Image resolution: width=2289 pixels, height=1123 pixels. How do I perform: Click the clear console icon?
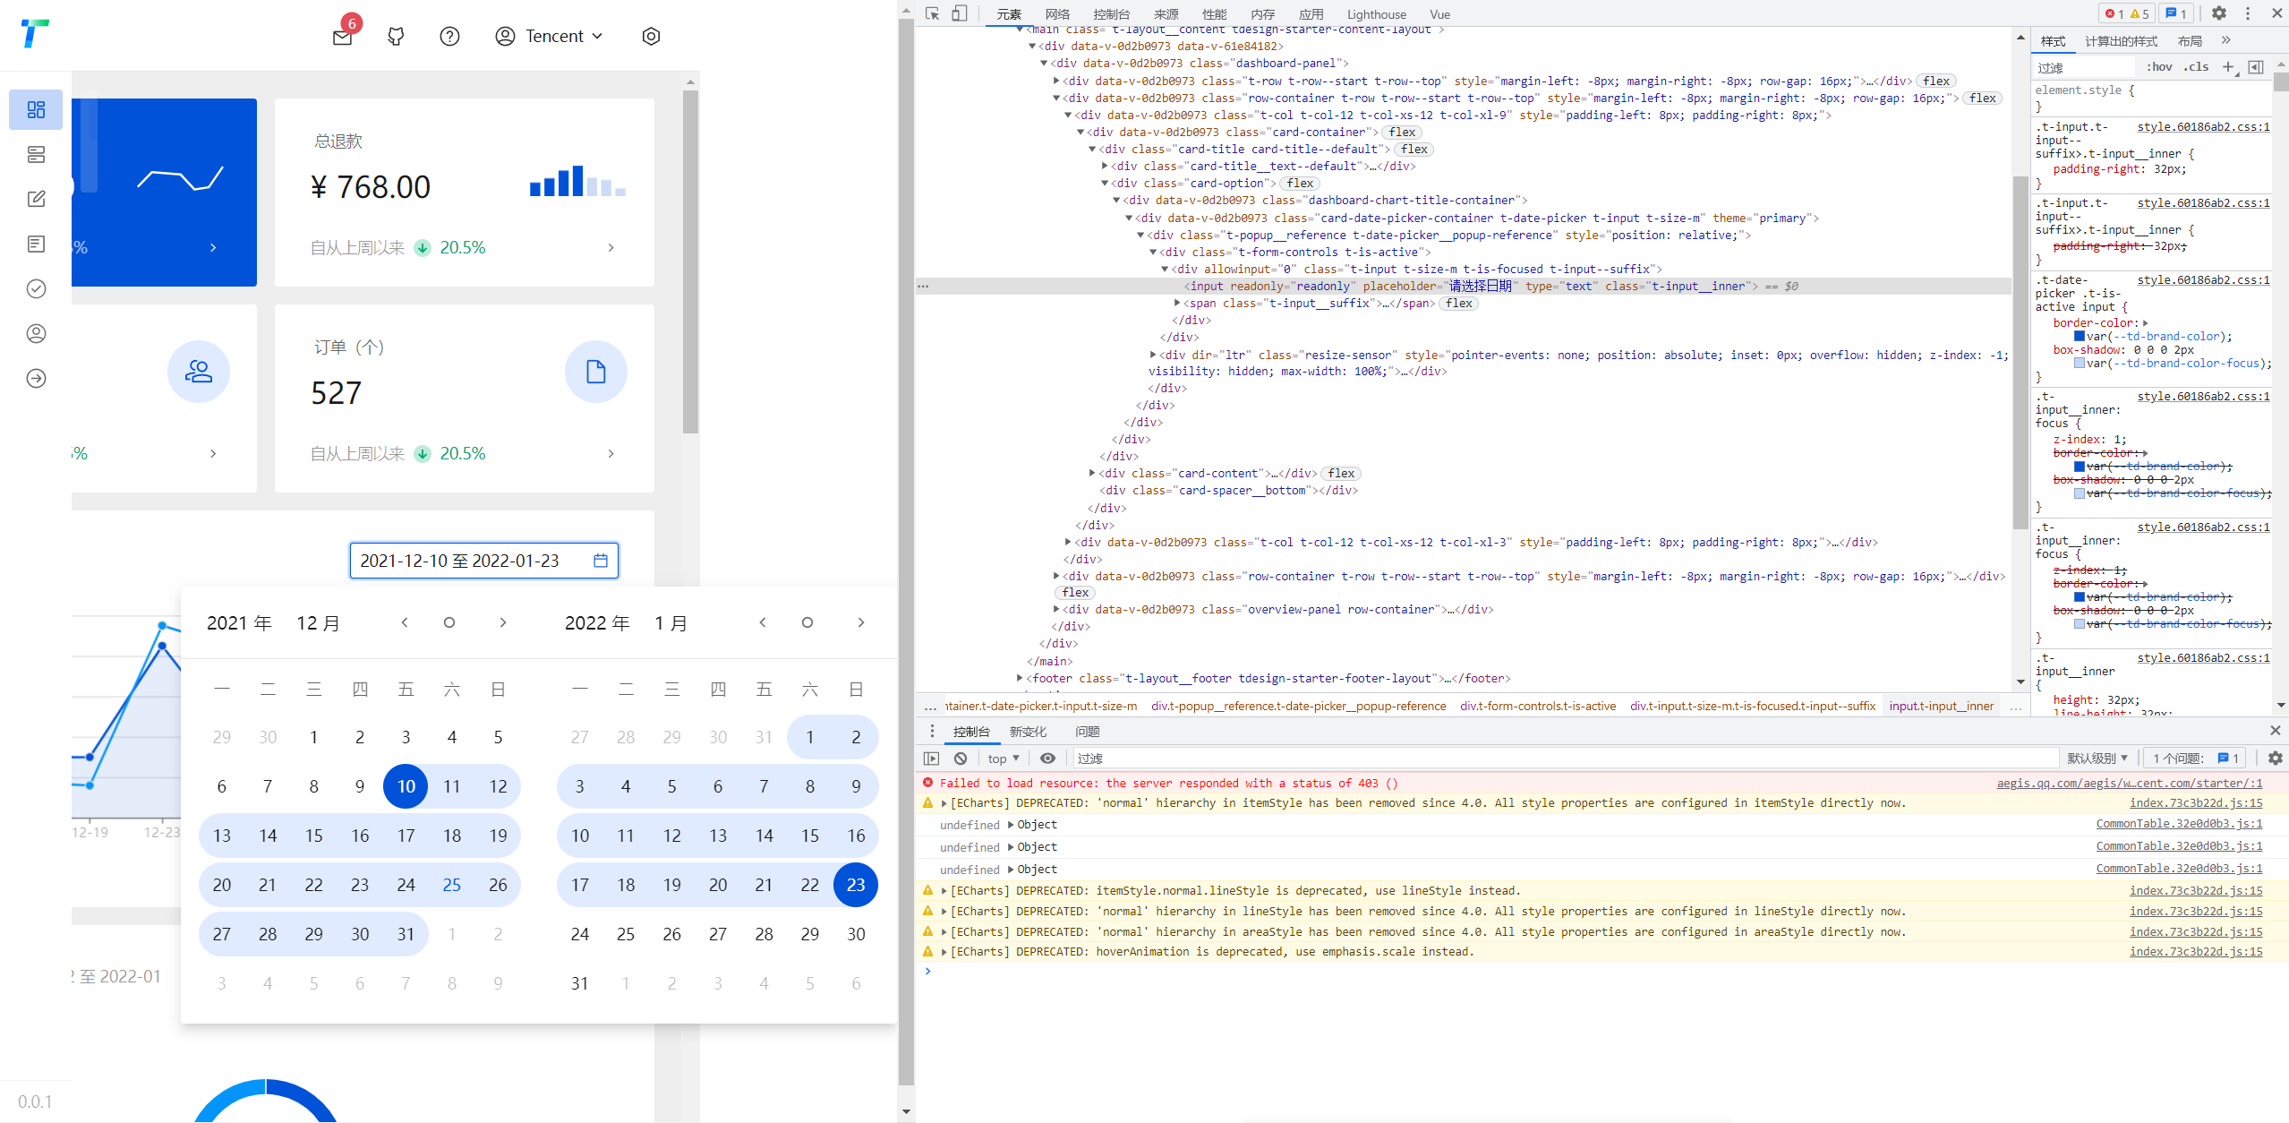[959, 758]
